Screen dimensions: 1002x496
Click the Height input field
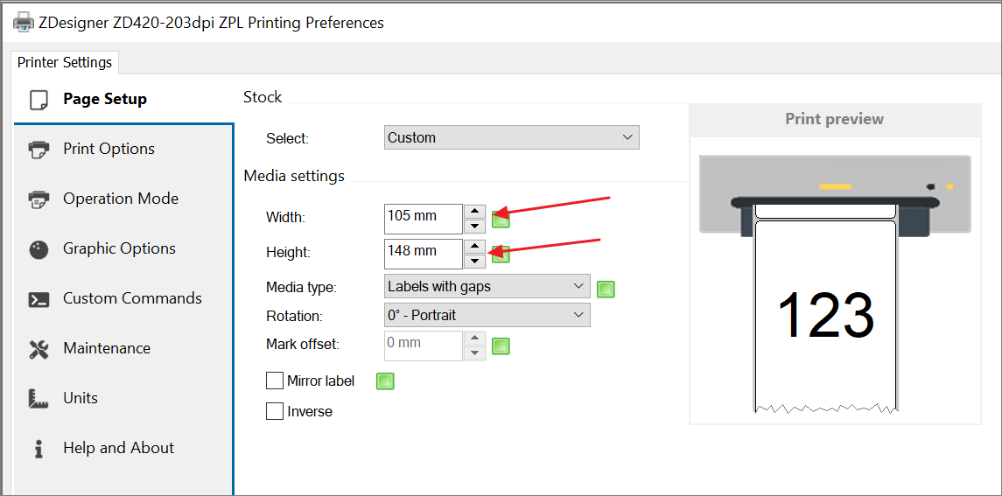click(424, 254)
